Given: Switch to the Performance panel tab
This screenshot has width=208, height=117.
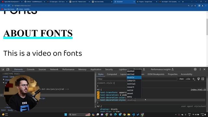Looking at the screenshot, I should [x=68, y=69].
